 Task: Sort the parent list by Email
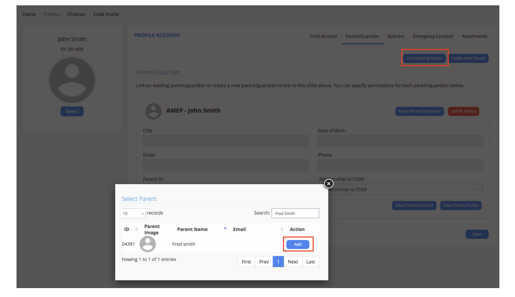(x=240, y=229)
